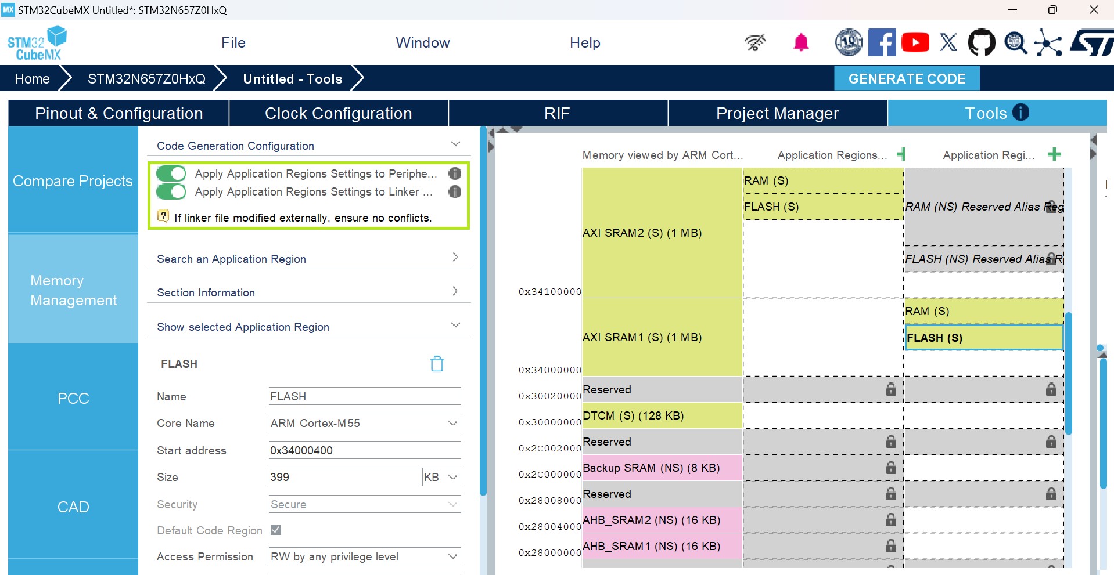This screenshot has height=575, width=1114.
Task: Click into the Name input field
Action: 365,396
